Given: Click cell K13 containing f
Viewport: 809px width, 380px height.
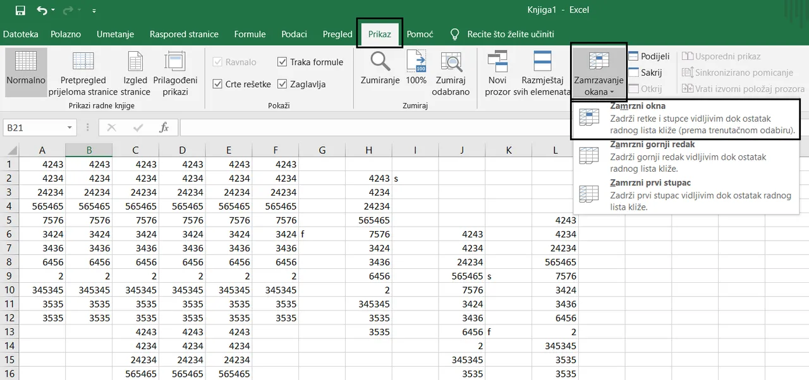Looking at the screenshot, I should point(509,331).
